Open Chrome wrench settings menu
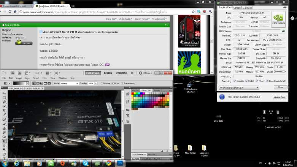 coord(210,12)
